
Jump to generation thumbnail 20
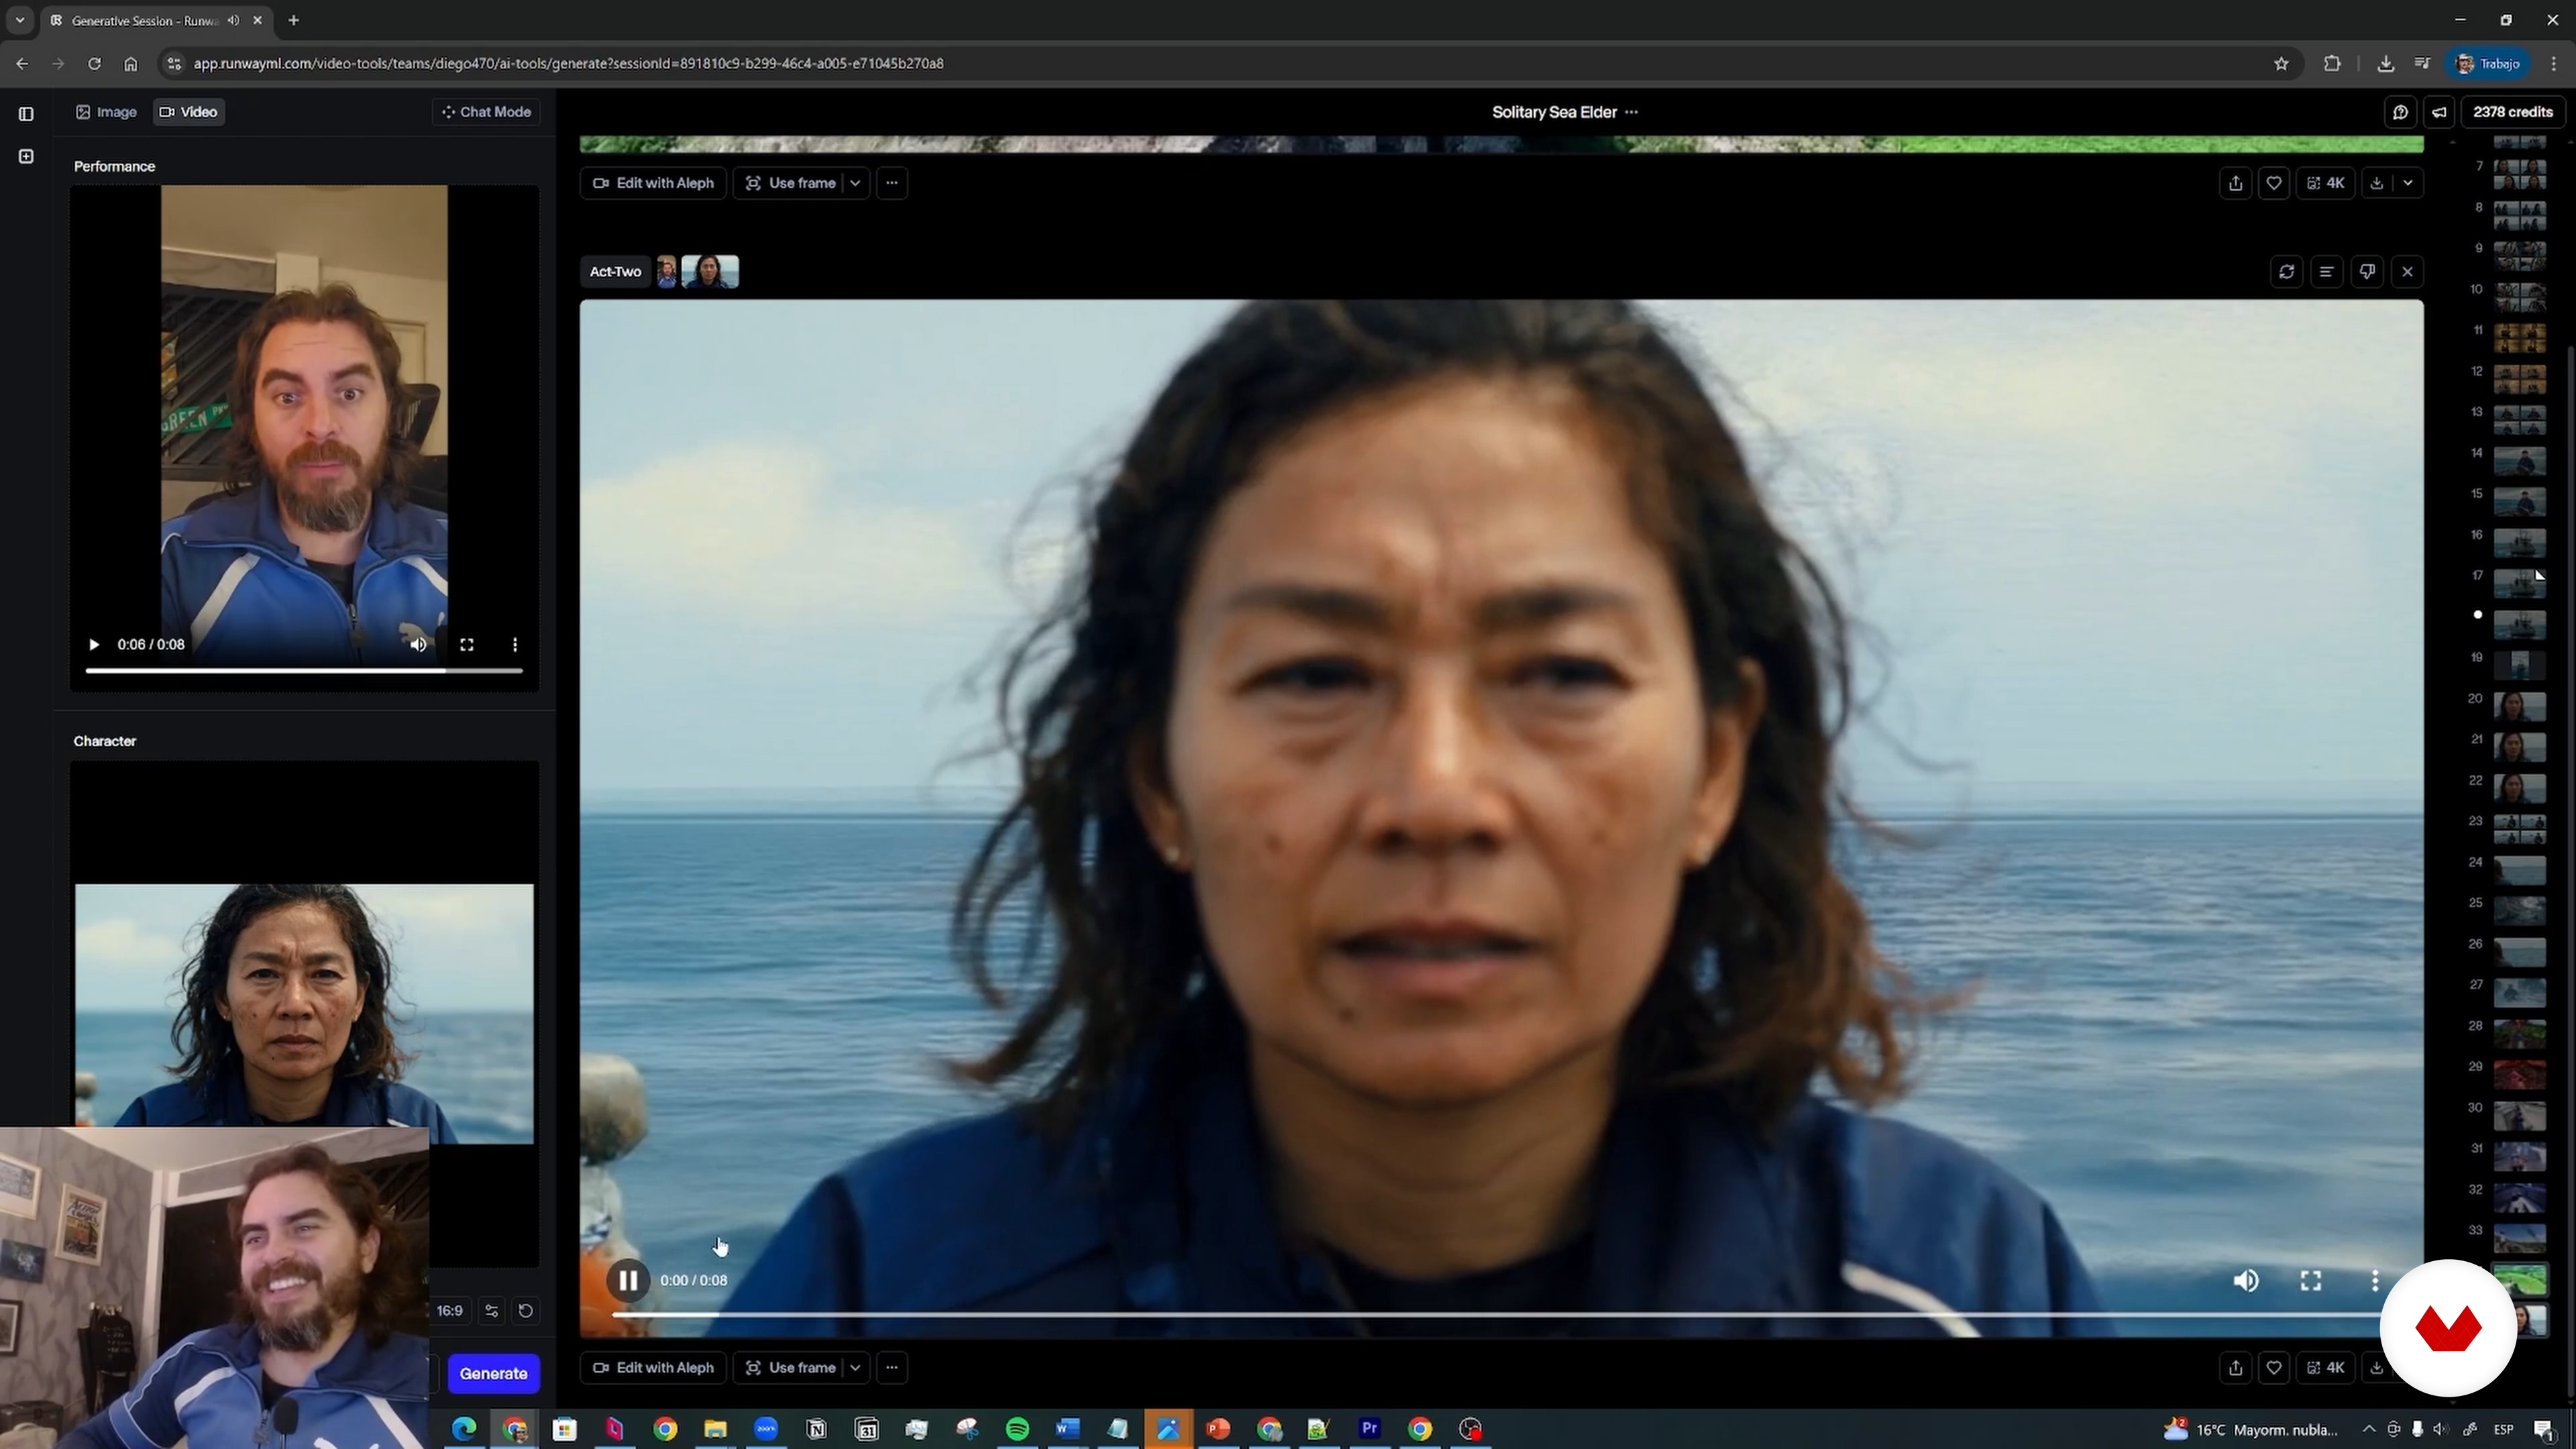click(2519, 707)
